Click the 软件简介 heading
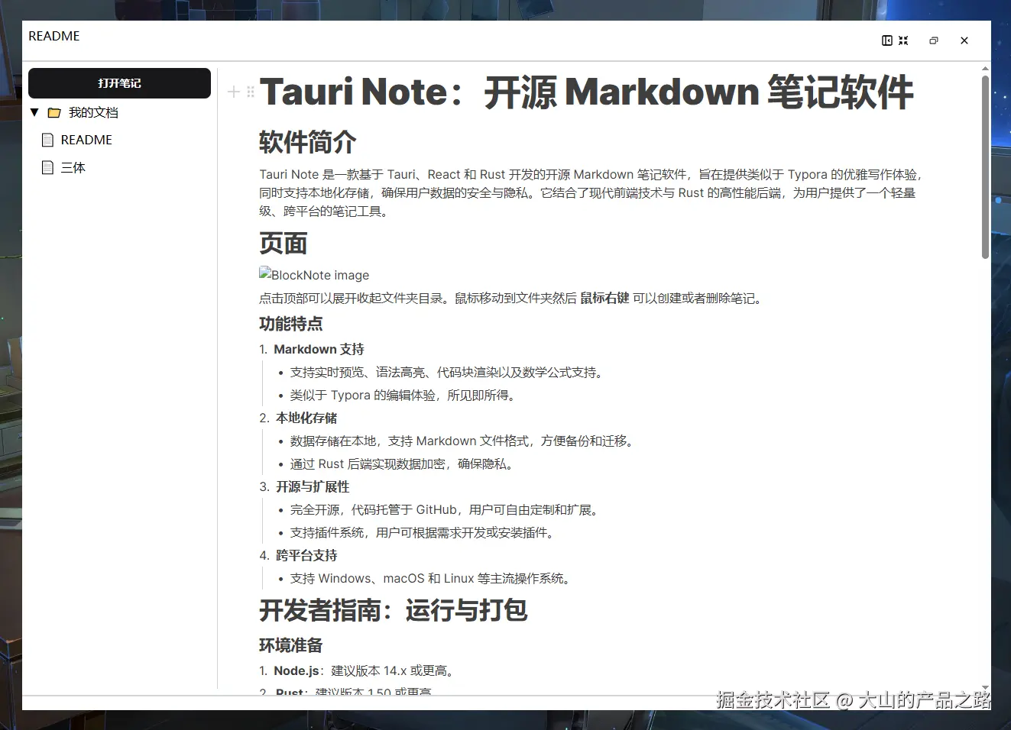The image size is (1011, 730). tap(308, 142)
